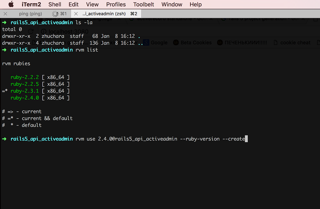This screenshot has height=209, width=320.
Task: Open the View menu
Action: pyautogui.click(x=92, y=4)
